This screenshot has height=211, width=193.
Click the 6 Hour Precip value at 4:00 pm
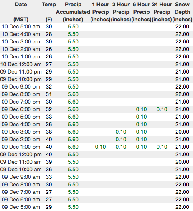141,125
